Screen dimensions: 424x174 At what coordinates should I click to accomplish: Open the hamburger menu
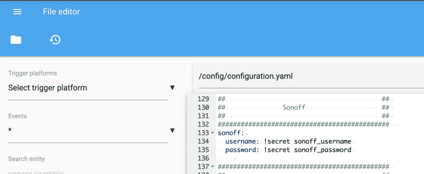coord(17,12)
